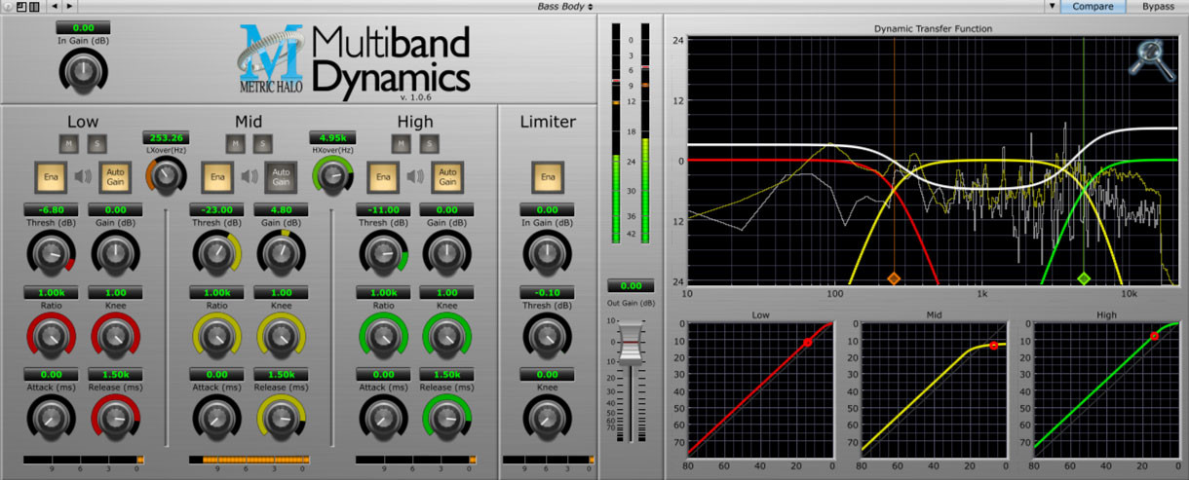The height and width of the screenshot is (480, 1189).
Task: Click the previous preset arrow
Action: [x=54, y=7]
